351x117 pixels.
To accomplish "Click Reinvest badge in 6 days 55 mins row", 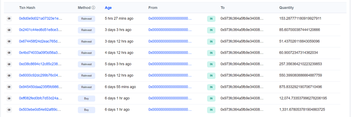I will 86,87.
